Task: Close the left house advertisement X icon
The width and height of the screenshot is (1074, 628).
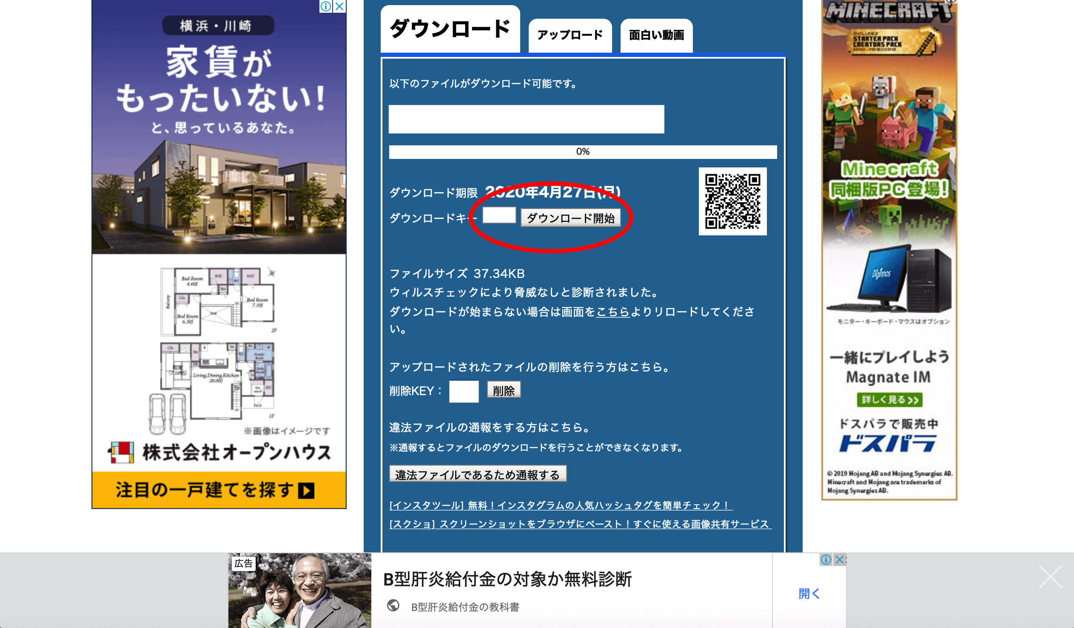Action: tap(339, 6)
